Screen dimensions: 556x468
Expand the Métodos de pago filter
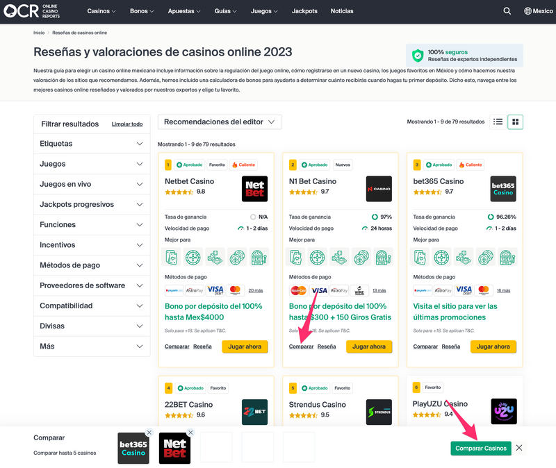[x=92, y=265]
